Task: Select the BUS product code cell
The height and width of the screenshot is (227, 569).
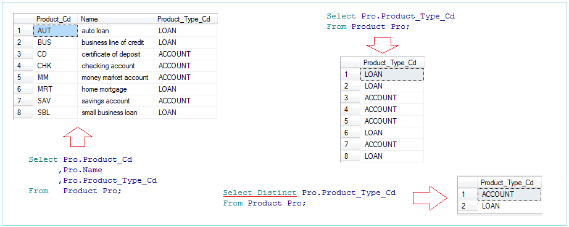Action: [x=56, y=42]
